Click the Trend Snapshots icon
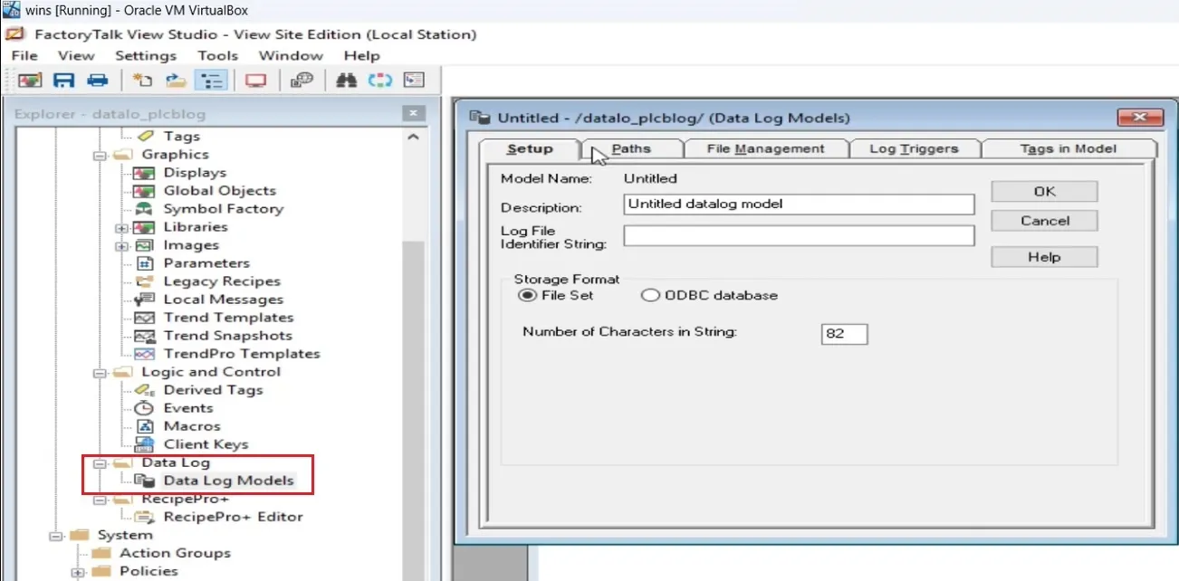The width and height of the screenshot is (1179, 581). (x=144, y=335)
